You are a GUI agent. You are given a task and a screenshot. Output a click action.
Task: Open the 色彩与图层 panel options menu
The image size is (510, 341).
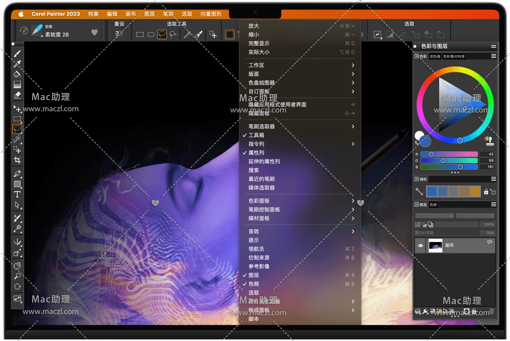pyautogui.click(x=493, y=46)
